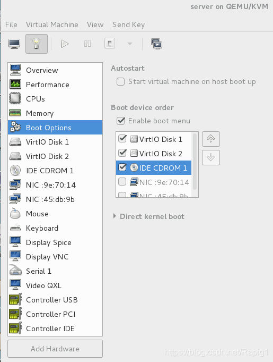Image resolution: width=273 pixels, height=362 pixels.
Task: Show virtual hardware details lightbulb
Action: coord(37,44)
